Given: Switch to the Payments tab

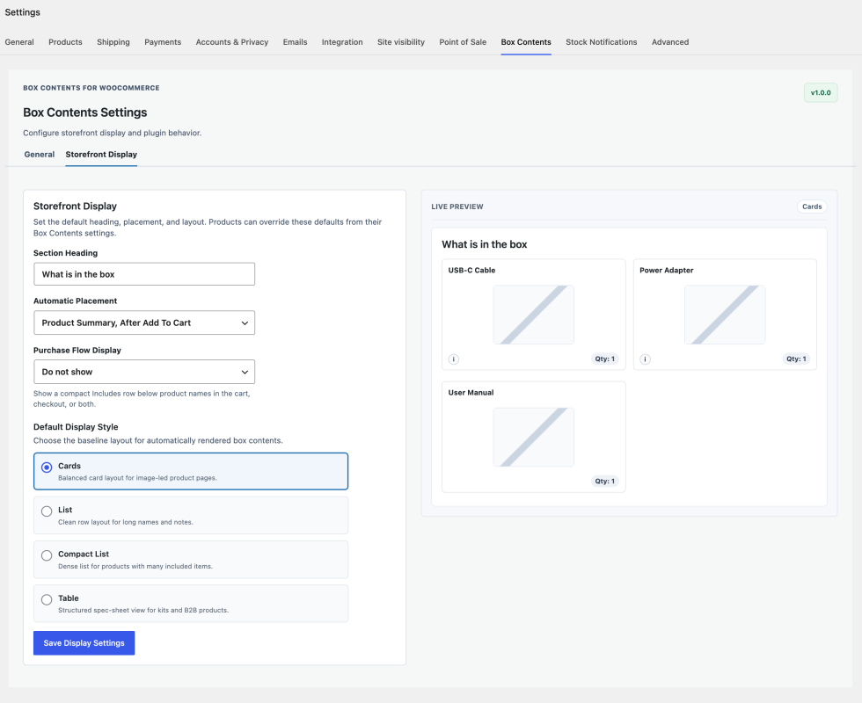Looking at the screenshot, I should click(x=163, y=42).
